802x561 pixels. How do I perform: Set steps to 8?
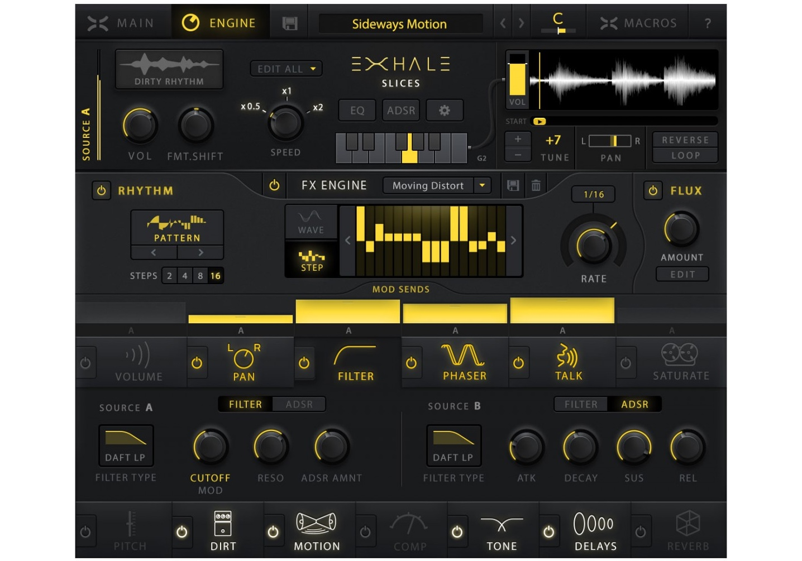tap(200, 276)
